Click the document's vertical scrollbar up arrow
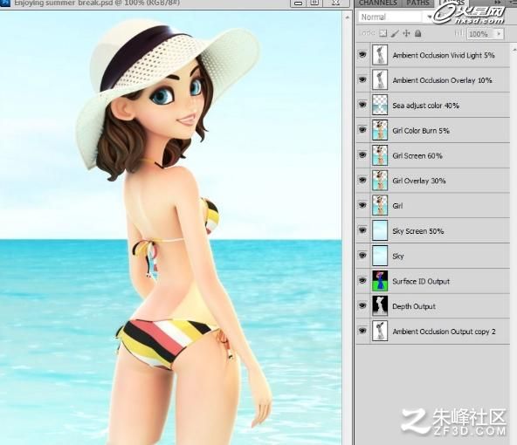This screenshot has width=517, height=445. click(347, 17)
